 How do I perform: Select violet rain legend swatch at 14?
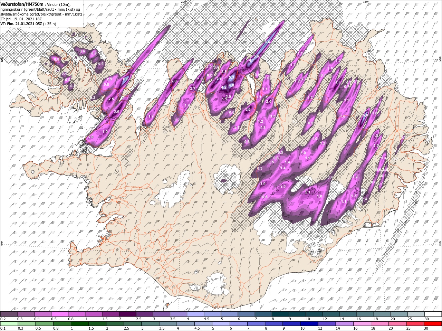(344, 324)
